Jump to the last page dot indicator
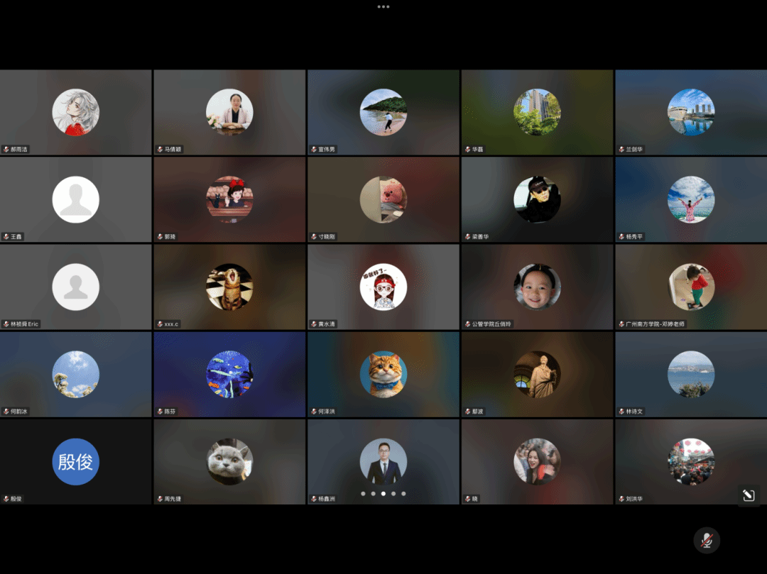This screenshot has width=767, height=574. pyautogui.click(x=403, y=493)
